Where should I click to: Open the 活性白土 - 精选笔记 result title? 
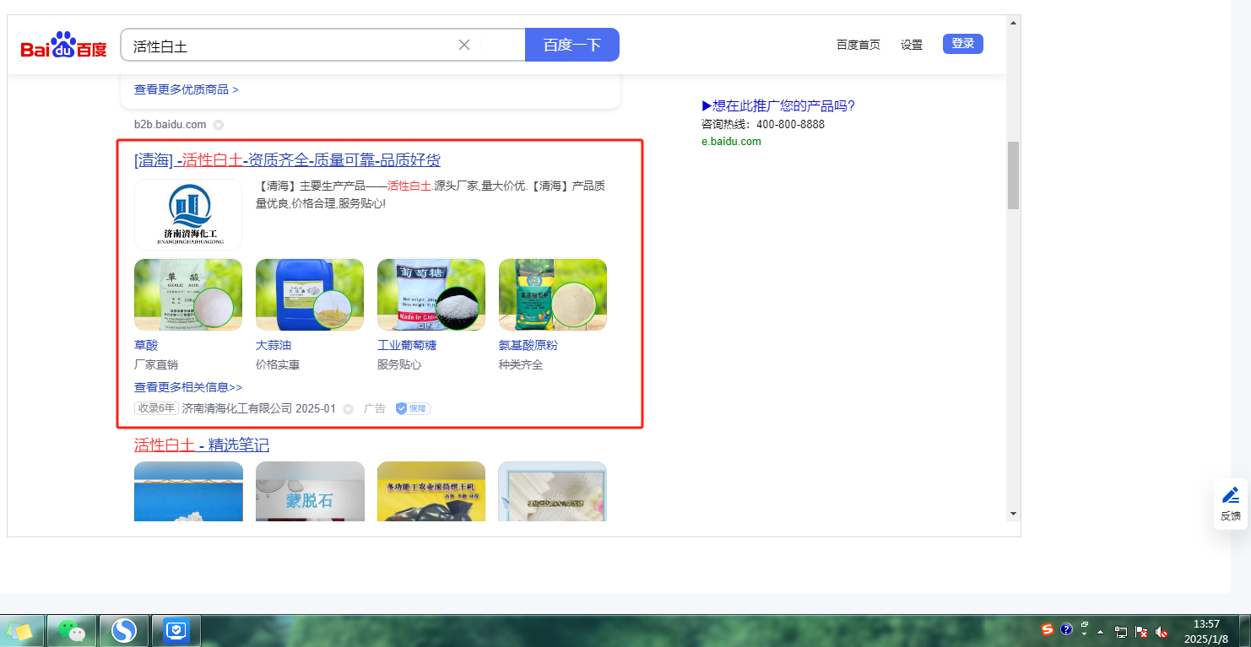[x=202, y=445]
